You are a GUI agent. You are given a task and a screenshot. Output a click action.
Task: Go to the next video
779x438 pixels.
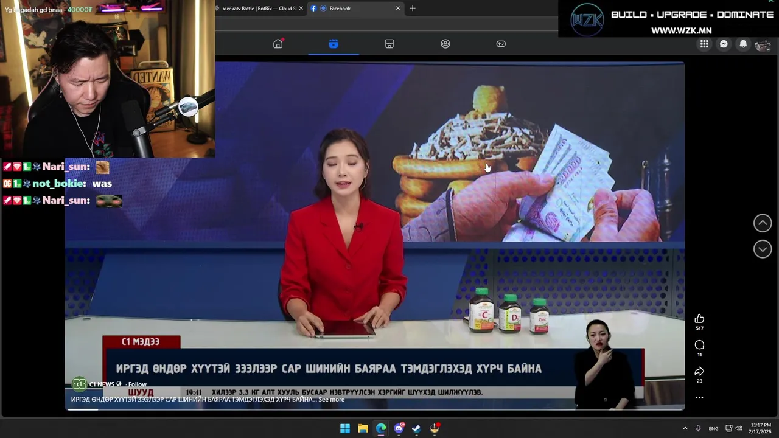[x=763, y=249]
